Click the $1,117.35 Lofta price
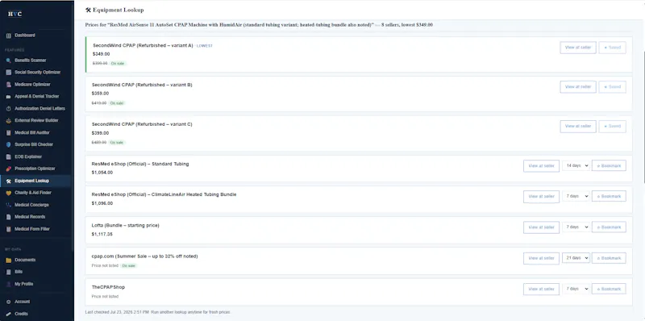This screenshot has height=321, width=645. pyautogui.click(x=102, y=234)
